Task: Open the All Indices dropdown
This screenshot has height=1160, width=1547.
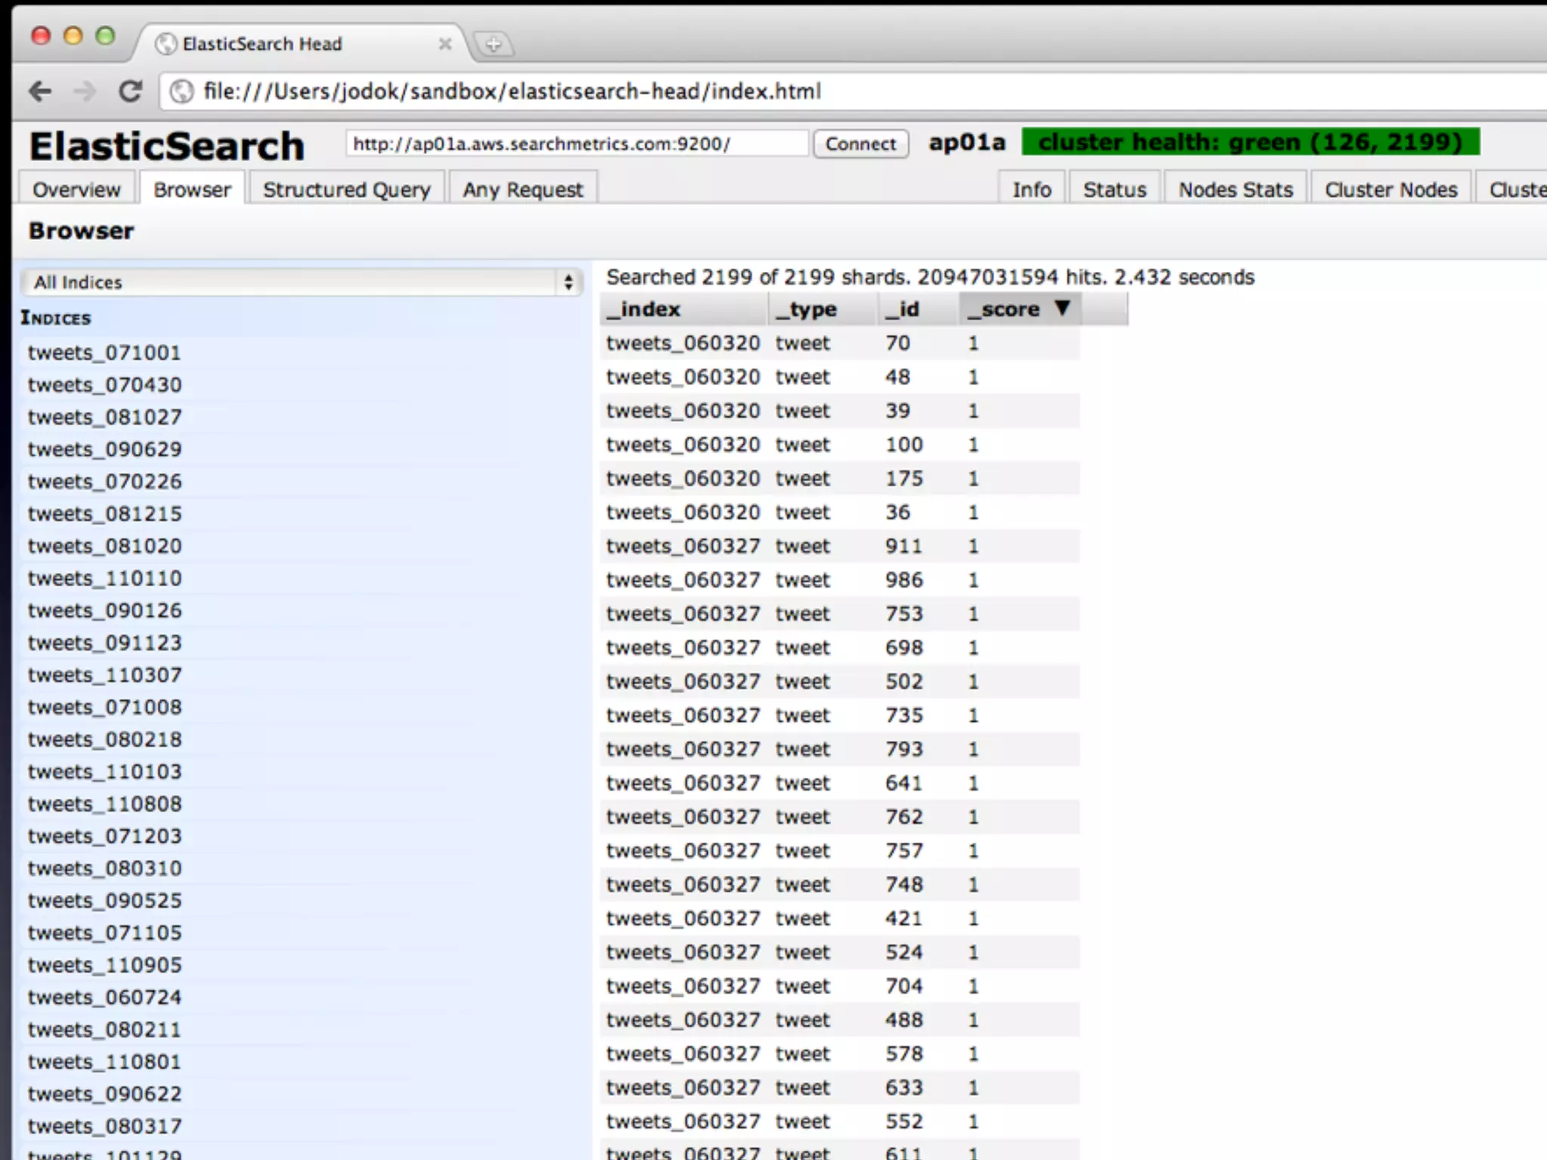Action: click(301, 282)
